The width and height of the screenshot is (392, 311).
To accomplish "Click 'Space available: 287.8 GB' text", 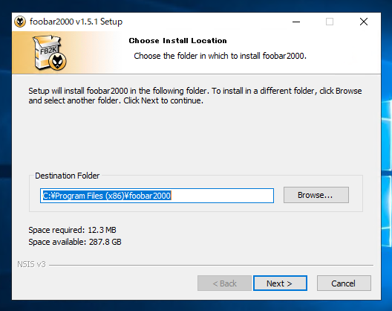I will [x=75, y=242].
